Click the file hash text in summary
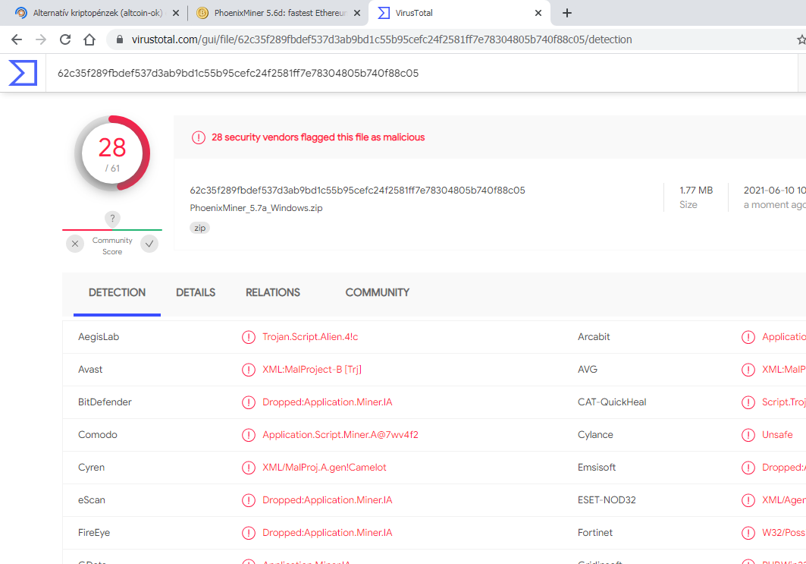806x564 pixels. click(357, 191)
